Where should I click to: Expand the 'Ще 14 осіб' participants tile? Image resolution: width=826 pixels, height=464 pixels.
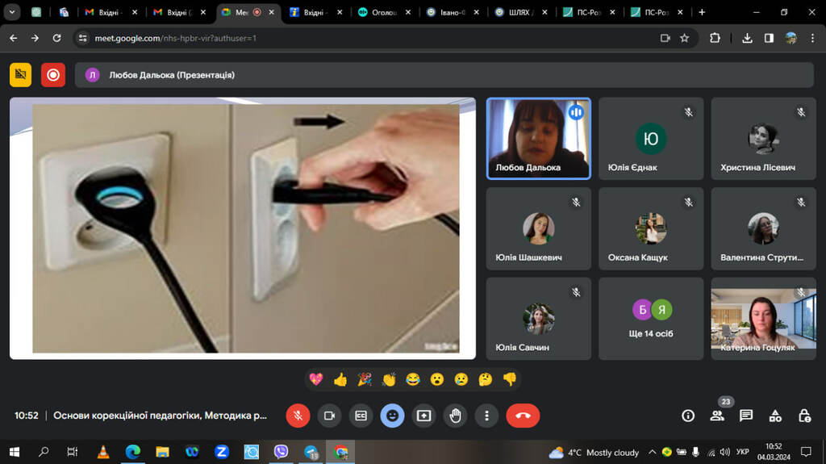tap(651, 319)
